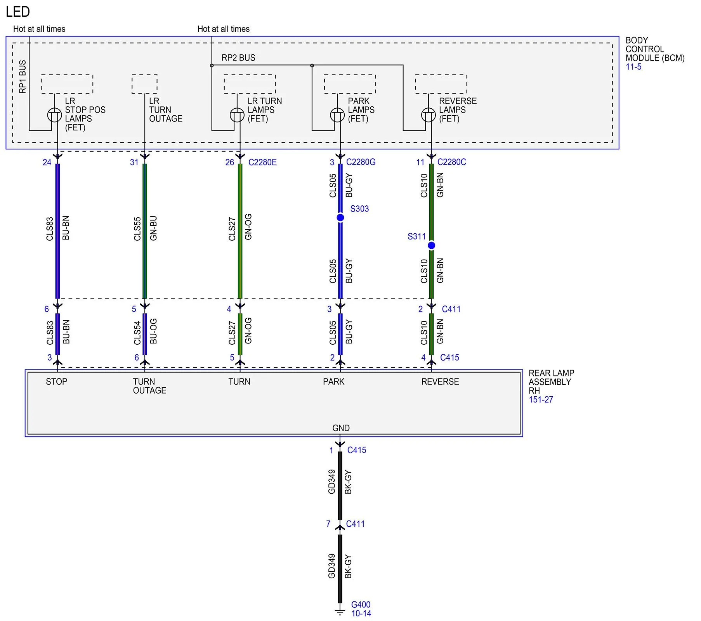Select the Rear Lamp Assembly RH box
Screen dimensions: 701x621
point(274,403)
